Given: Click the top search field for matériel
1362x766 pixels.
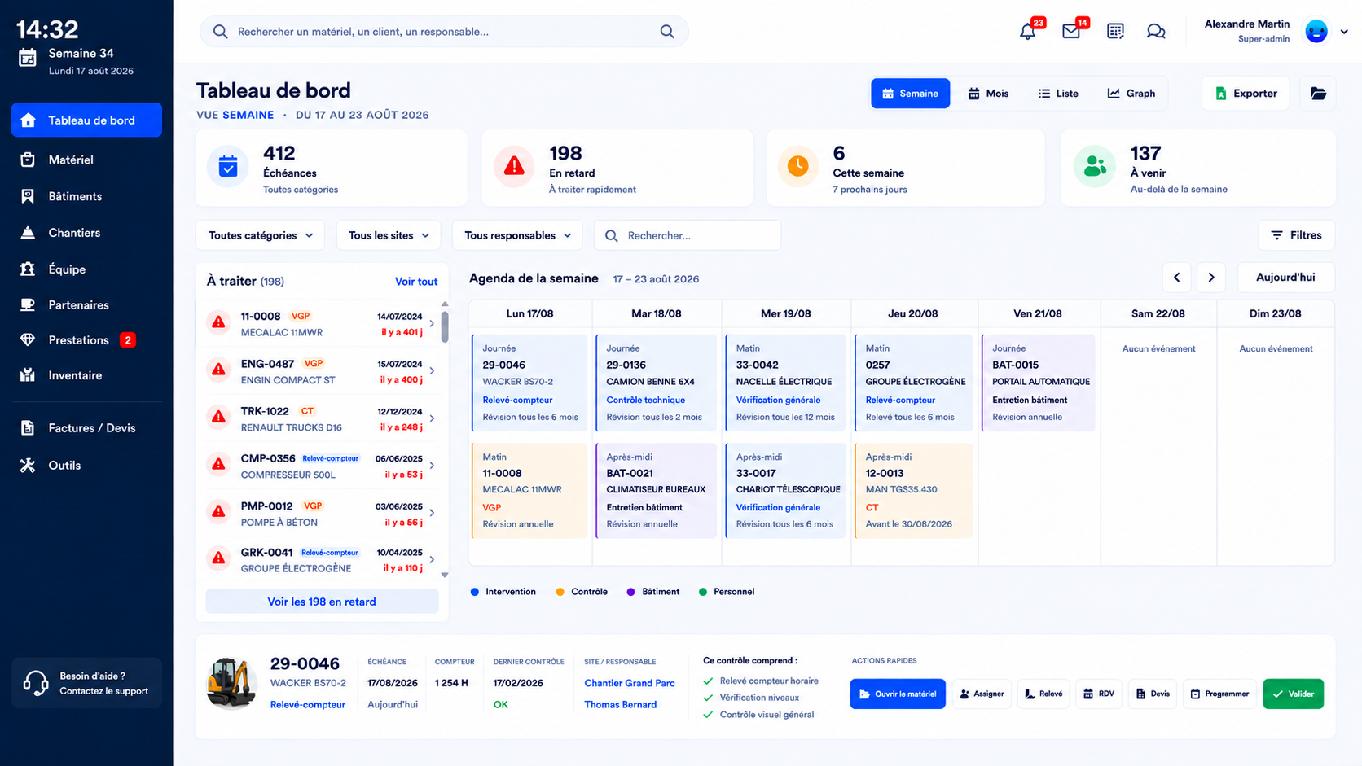Looking at the screenshot, I should coord(444,32).
